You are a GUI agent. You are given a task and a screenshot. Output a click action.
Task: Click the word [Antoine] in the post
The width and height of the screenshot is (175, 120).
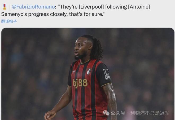tap(139, 7)
